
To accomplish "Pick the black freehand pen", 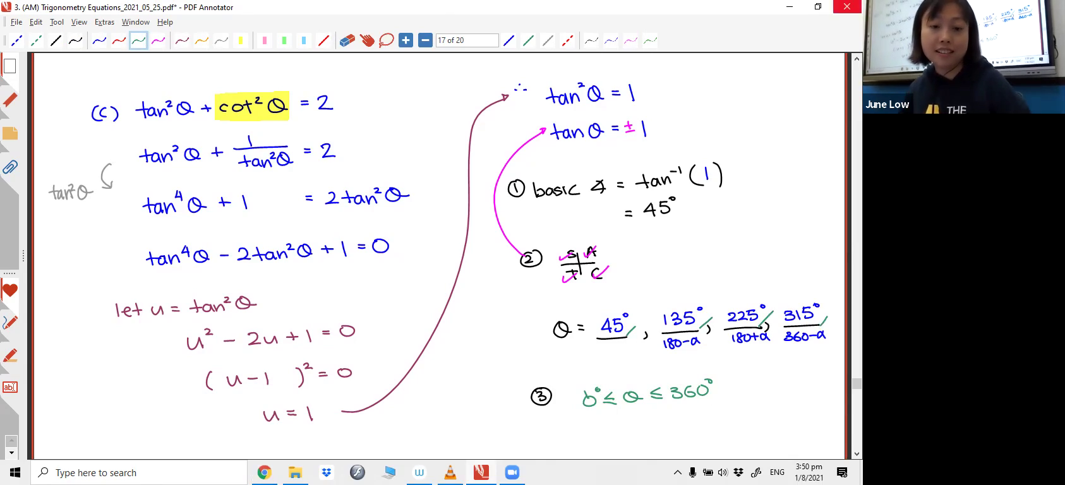I will pos(76,40).
